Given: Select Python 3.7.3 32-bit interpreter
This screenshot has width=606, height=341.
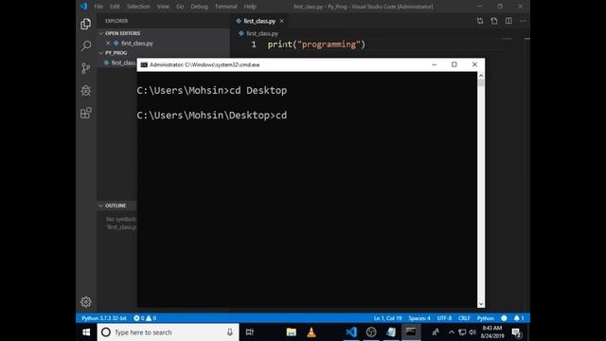Looking at the screenshot, I should (104, 318).
